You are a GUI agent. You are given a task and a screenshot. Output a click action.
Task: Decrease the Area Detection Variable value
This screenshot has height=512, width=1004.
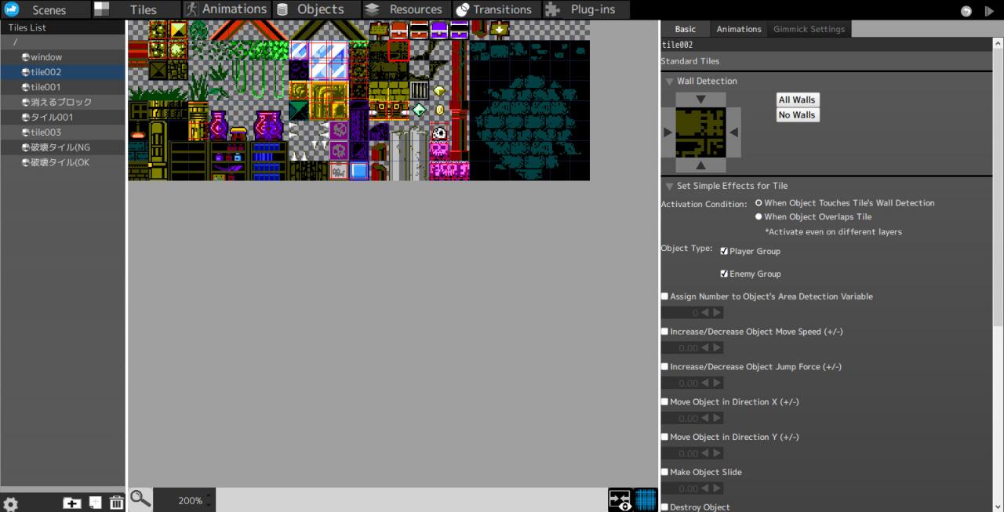705,313
